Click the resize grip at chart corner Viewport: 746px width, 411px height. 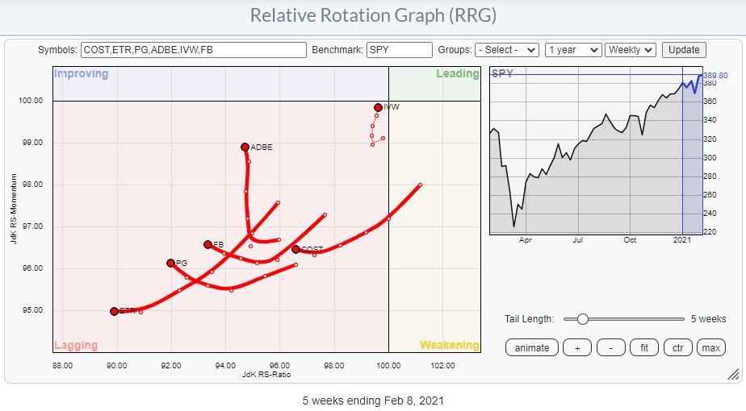733,375
